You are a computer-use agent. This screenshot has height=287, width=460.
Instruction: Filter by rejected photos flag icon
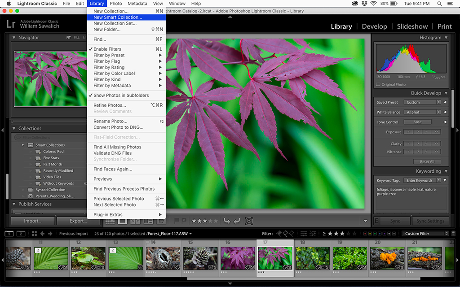pos(291,233)
